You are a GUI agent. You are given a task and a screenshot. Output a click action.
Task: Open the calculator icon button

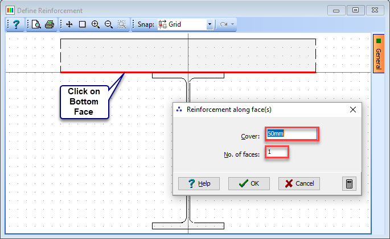pyautogui.click(x=349, y=184)
